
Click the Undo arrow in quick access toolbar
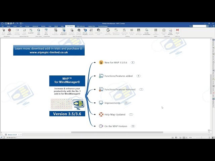click(13, 23)
